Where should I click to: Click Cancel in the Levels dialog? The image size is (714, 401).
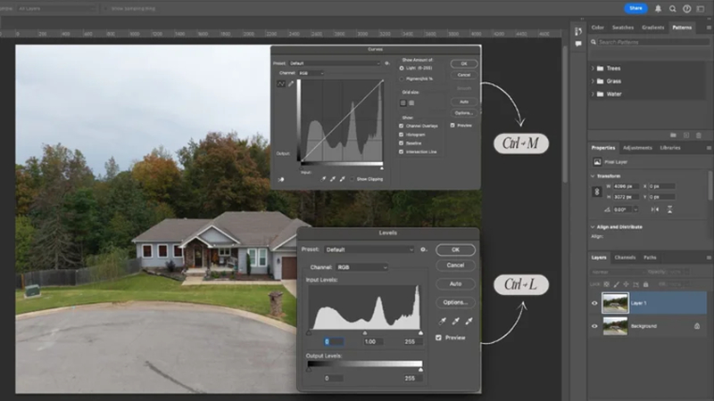(x=455, y=266)
